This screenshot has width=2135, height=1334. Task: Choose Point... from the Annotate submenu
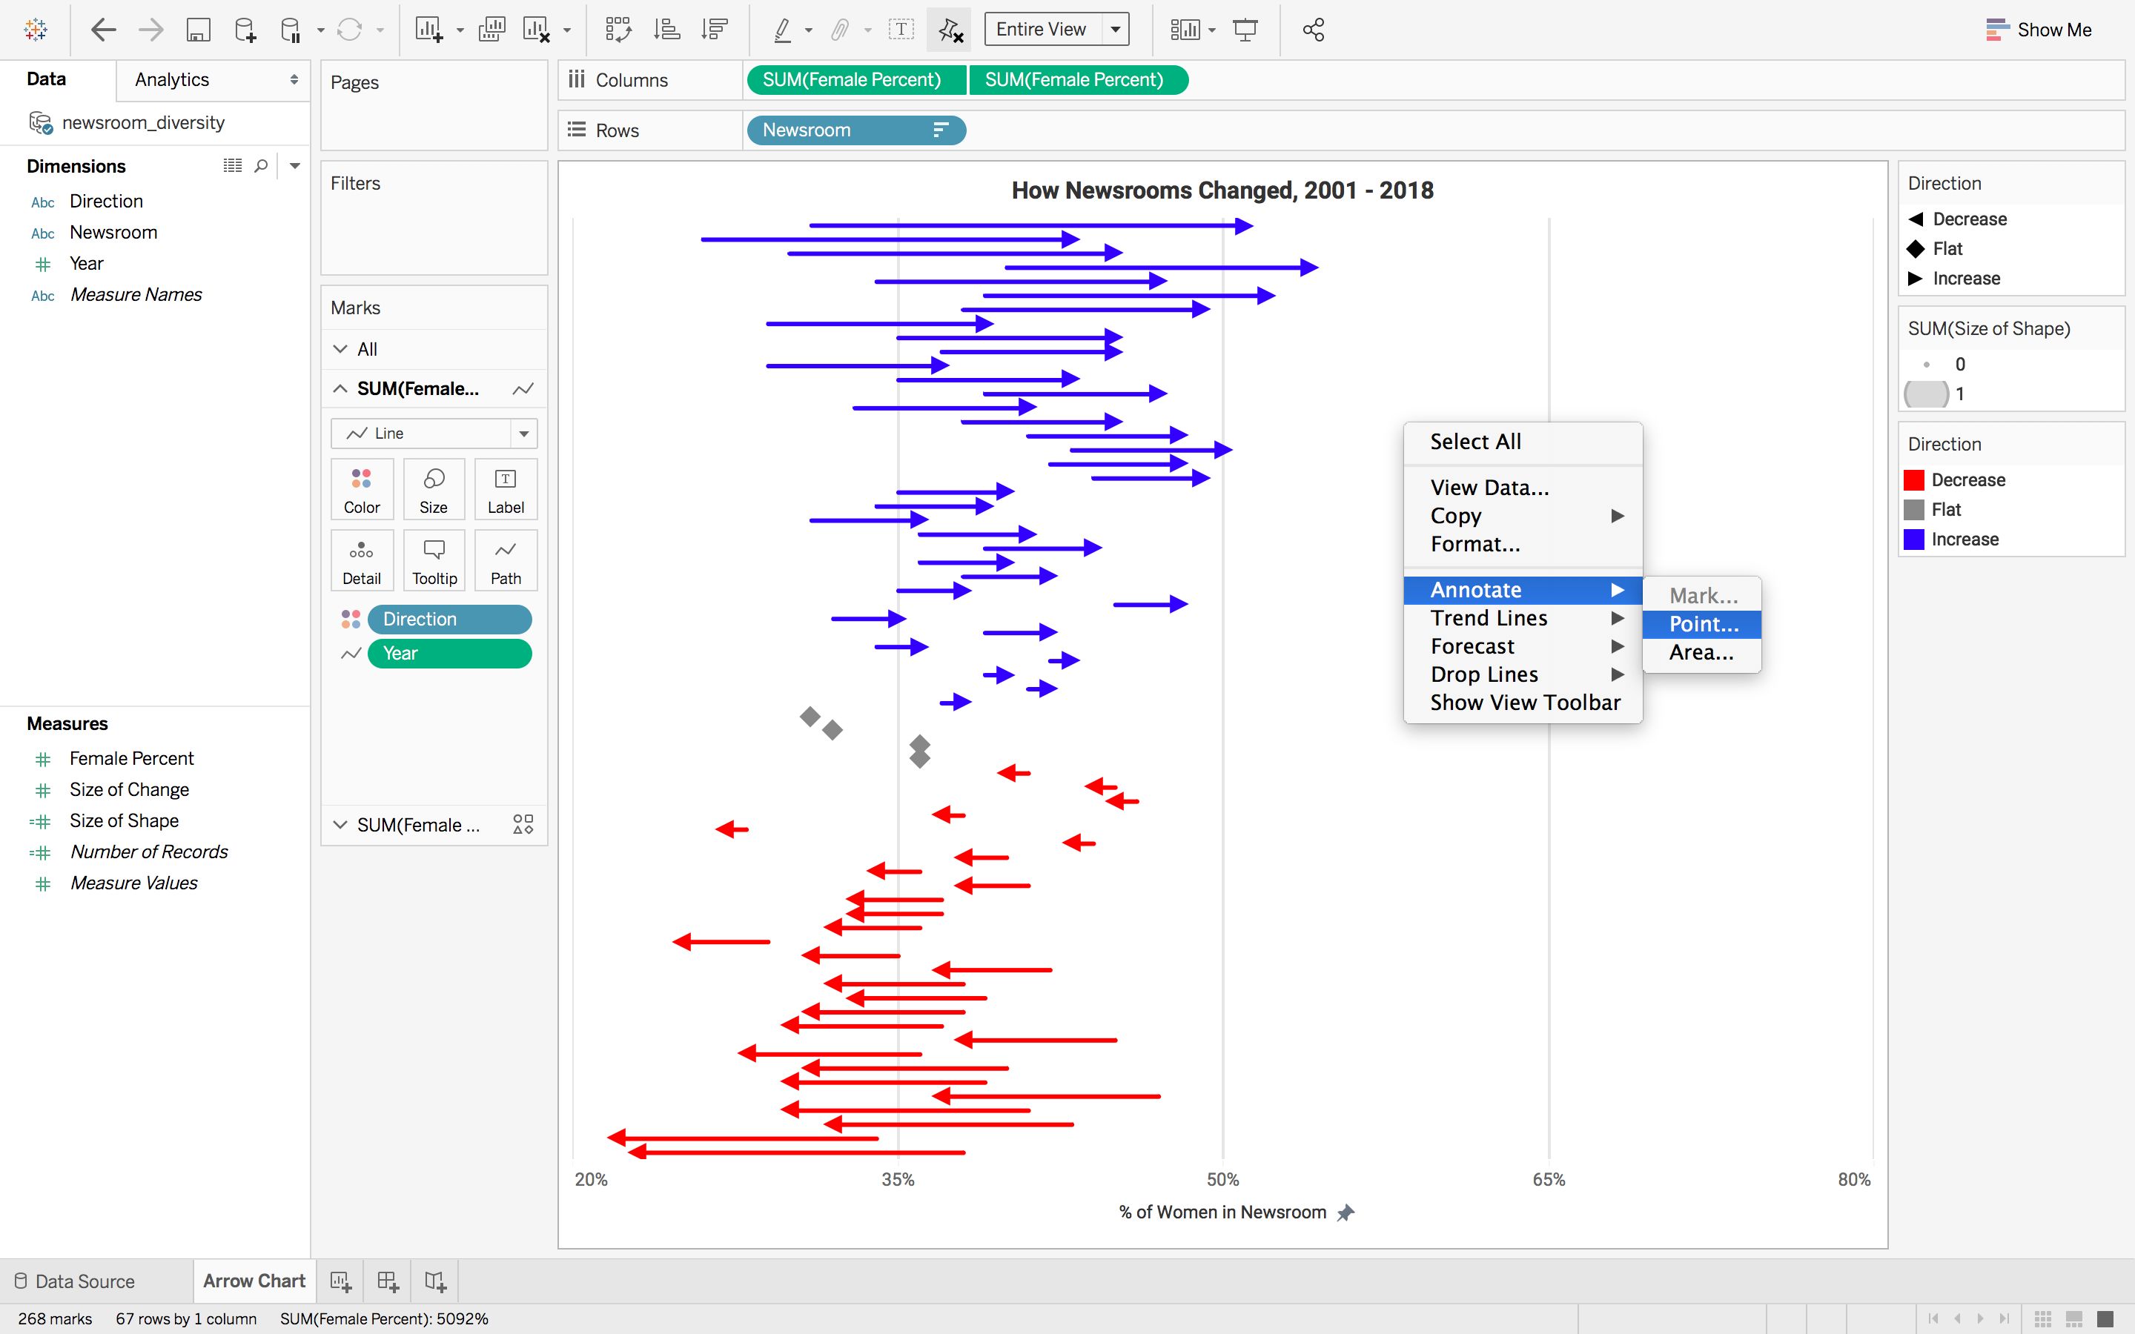[x=1702, y=624]
